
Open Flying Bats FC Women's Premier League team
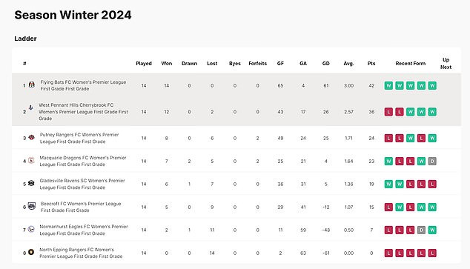83,85
